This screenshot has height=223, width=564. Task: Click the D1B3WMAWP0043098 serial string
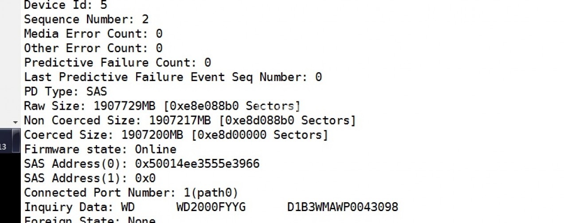pos(342,207)
